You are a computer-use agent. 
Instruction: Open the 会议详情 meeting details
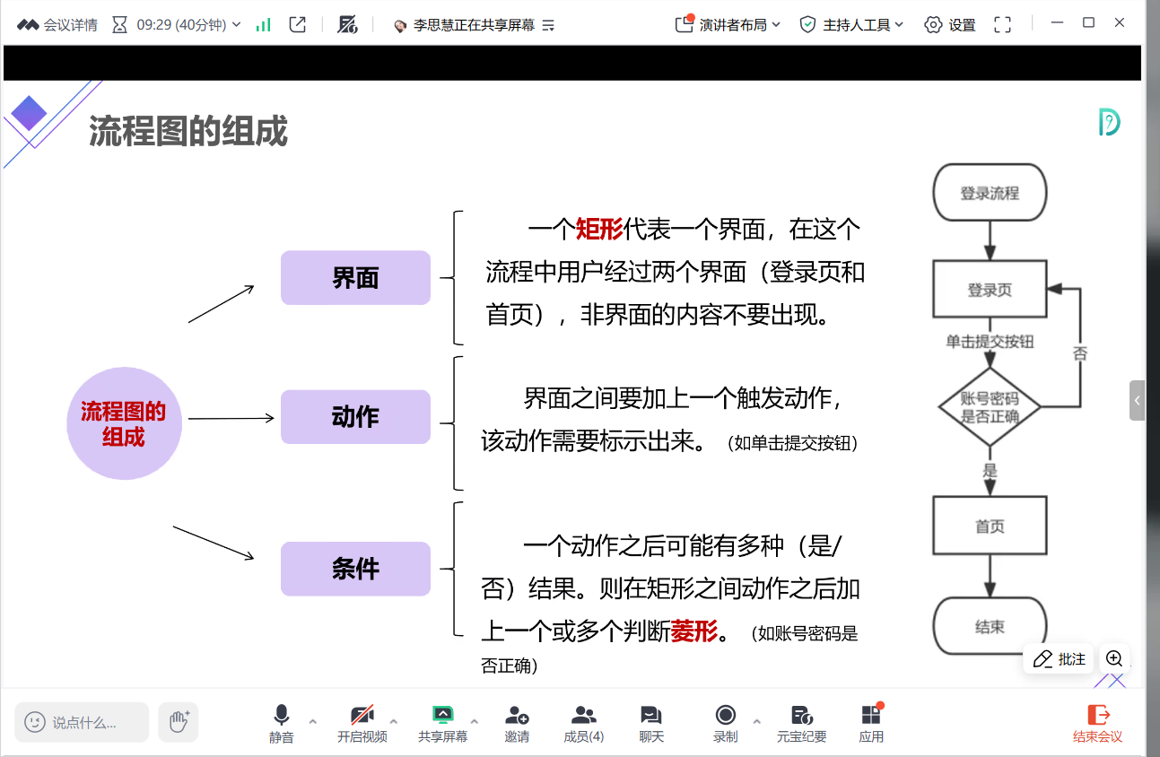point(58,25)
